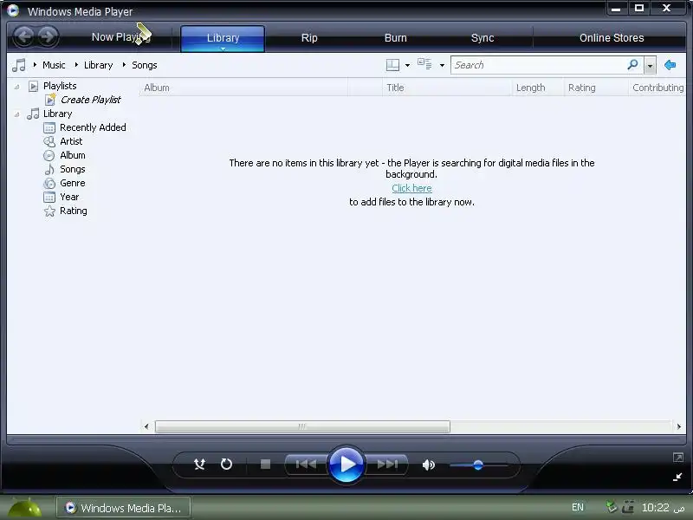Open the Burn tab
Screen dimensions: 693x520
pos(396,38)
